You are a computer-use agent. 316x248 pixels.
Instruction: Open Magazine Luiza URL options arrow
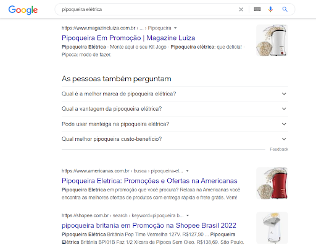pyautogui.click(x=175, y=28)
